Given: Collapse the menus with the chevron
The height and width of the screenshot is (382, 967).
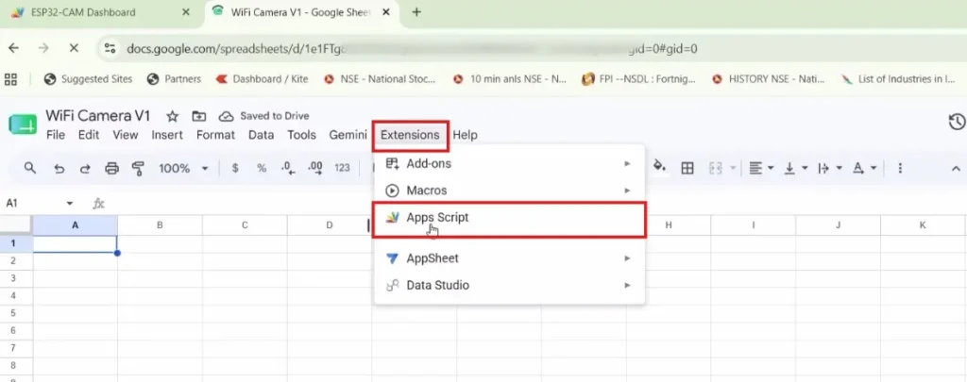Looking at the screenshot, I should [x=956, y=168].
